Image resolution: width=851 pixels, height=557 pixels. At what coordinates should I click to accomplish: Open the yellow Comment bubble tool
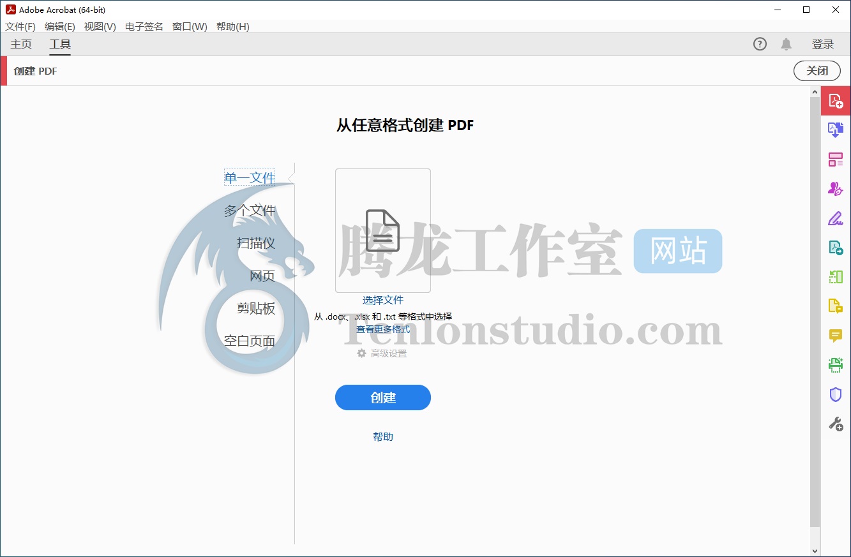[x=836, y=336]
